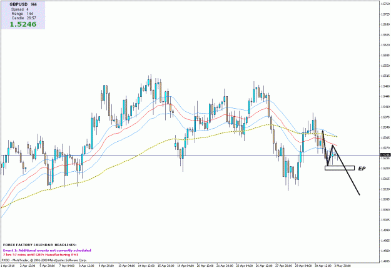Click the red 'GBP: Manufacturing PMI' countdown line
The width and height of the screenshot is (391, 268).
[41, 255]
